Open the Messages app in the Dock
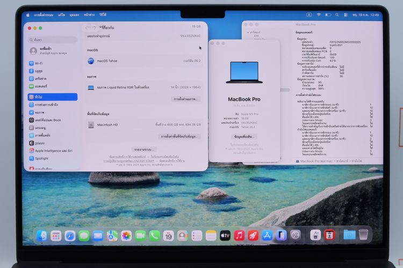The height and width of the screenshot is (268, 403). tap(84, 235)
